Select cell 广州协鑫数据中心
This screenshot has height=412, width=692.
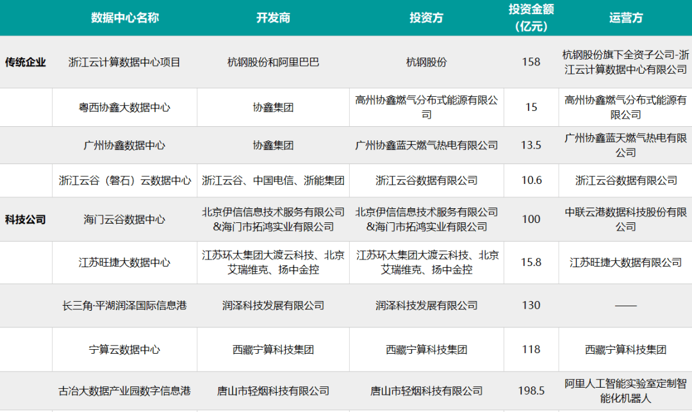124,145
